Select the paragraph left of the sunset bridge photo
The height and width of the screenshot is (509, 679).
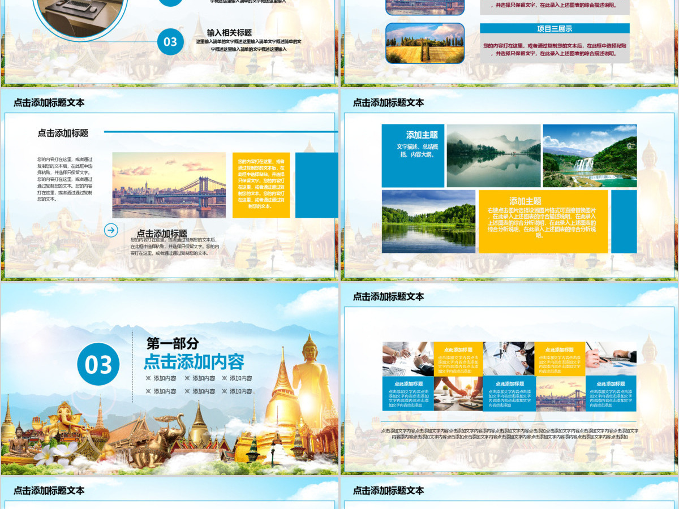65,179
